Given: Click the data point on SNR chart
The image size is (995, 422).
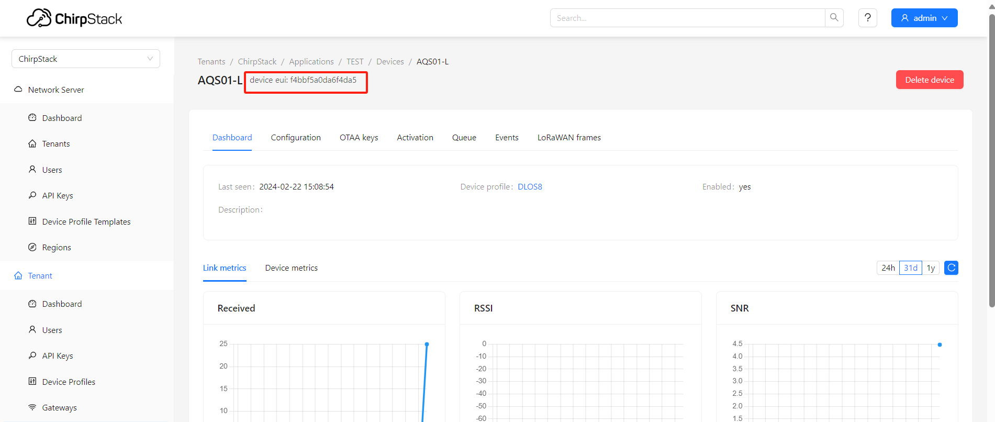Looking at the screenshot, I should click(x=940, y=345).
